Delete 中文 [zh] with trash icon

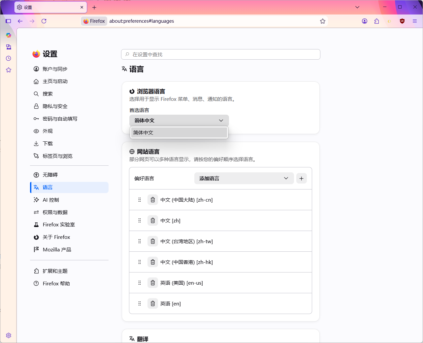153,220
